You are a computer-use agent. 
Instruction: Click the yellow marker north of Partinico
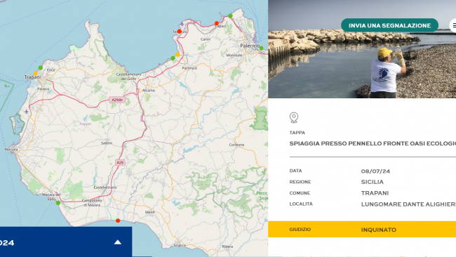pos(177,55)
